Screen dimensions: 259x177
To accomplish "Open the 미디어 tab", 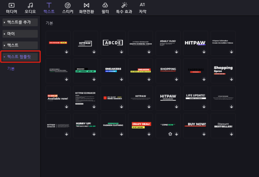I will click(11, 8).
